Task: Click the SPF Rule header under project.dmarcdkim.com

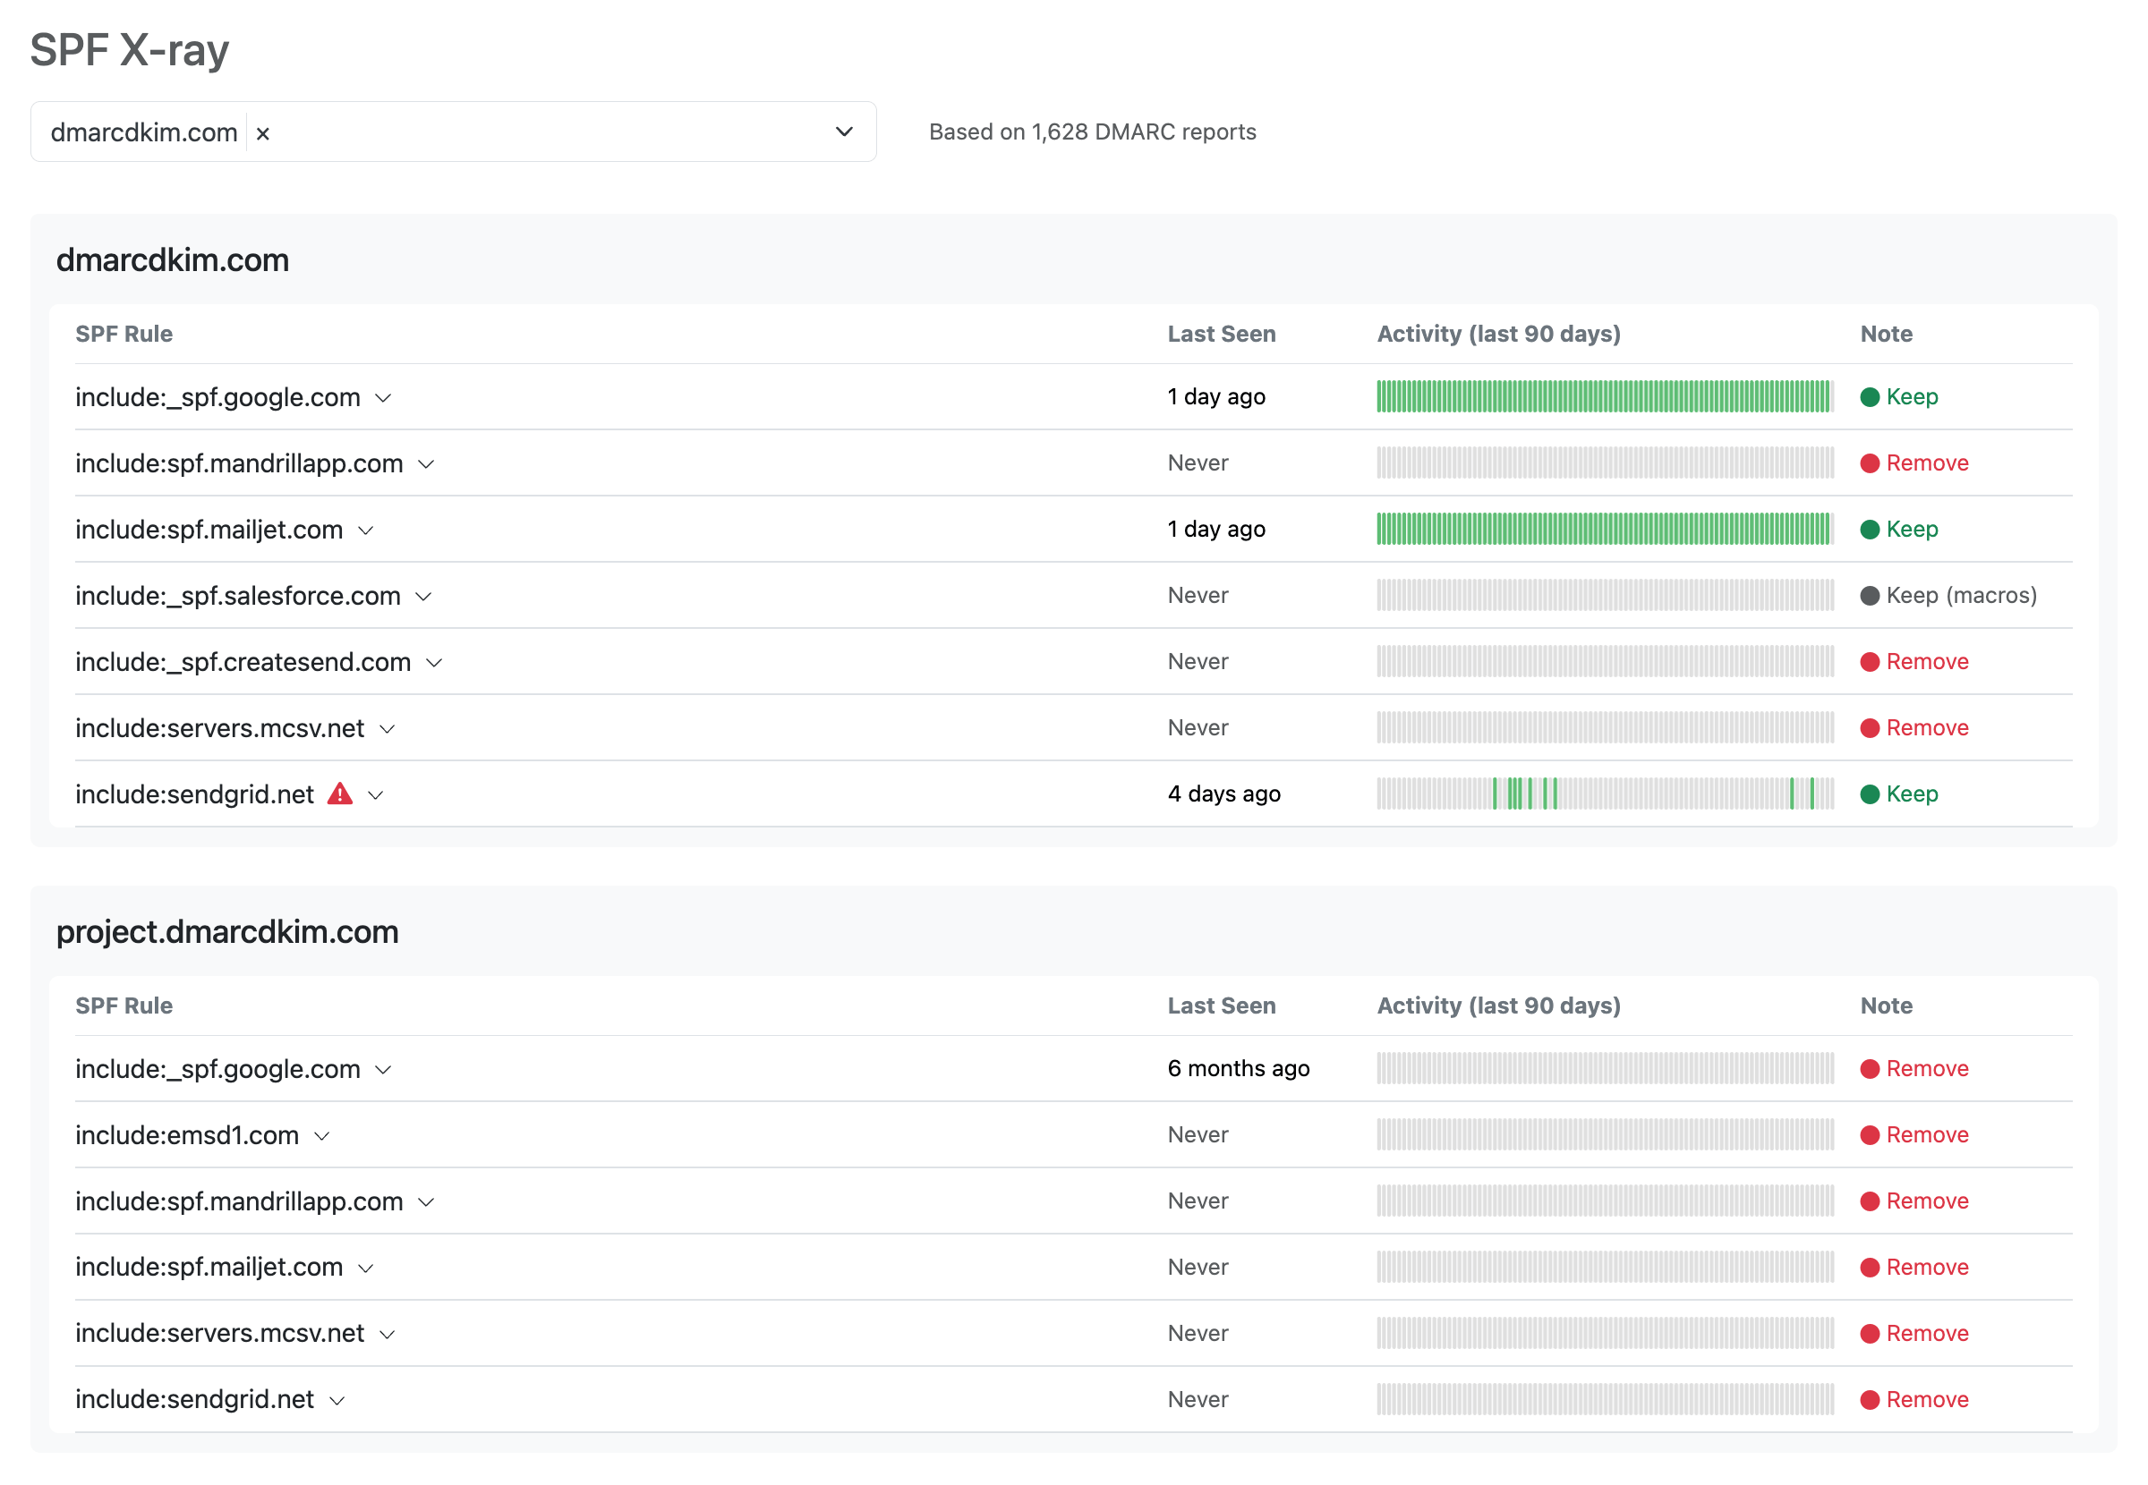Action: coord(124,1006)
